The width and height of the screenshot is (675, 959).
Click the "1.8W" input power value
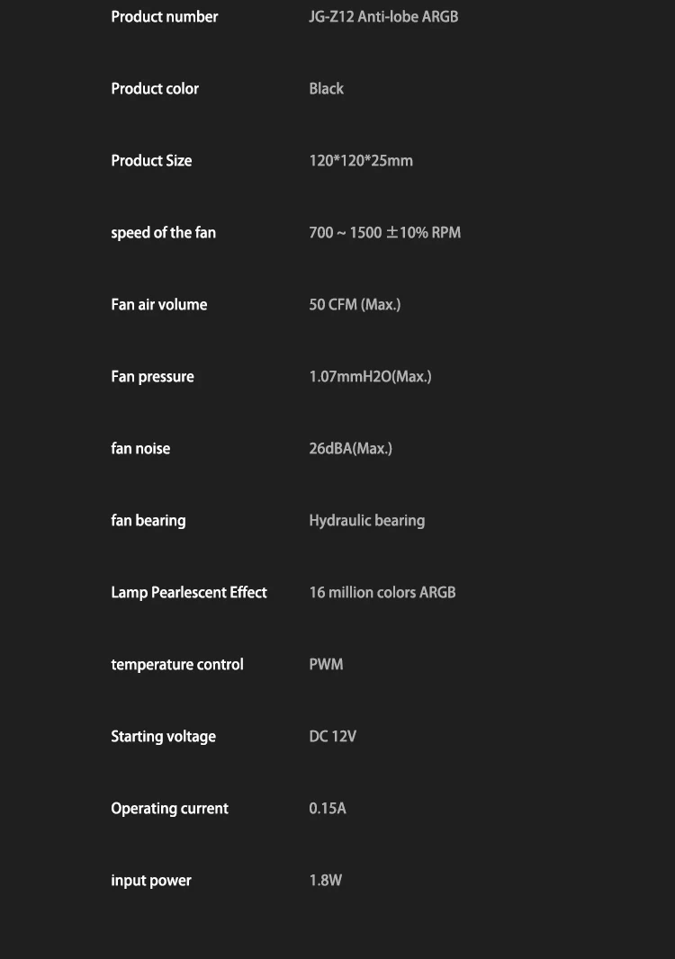[x=325, y=881]
